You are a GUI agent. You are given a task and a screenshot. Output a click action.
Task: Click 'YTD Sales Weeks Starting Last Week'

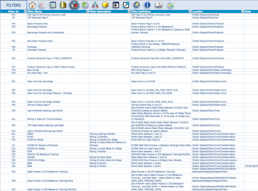[x=46, y=125]
